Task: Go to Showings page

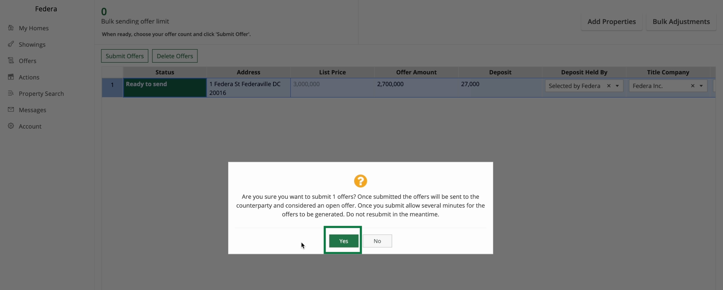Action: 32,45
